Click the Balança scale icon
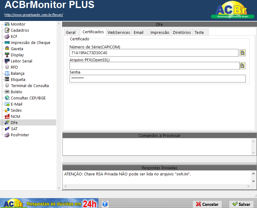 click(7, 73)
